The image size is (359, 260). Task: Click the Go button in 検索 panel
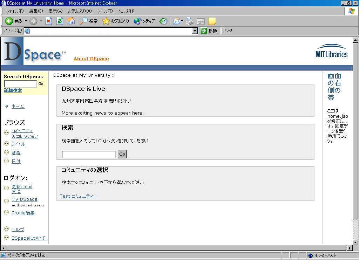pyautogui.click(x=122, y=154)
